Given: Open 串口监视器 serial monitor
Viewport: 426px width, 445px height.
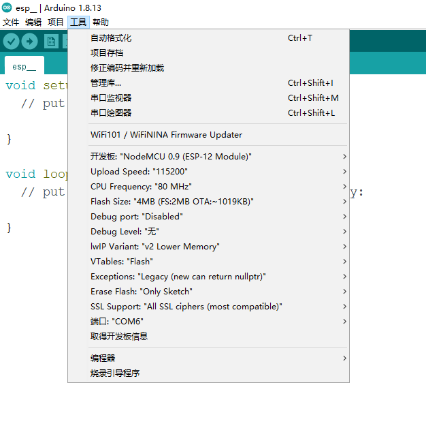Looking at the screenshot, I should [x=208, y=98].
